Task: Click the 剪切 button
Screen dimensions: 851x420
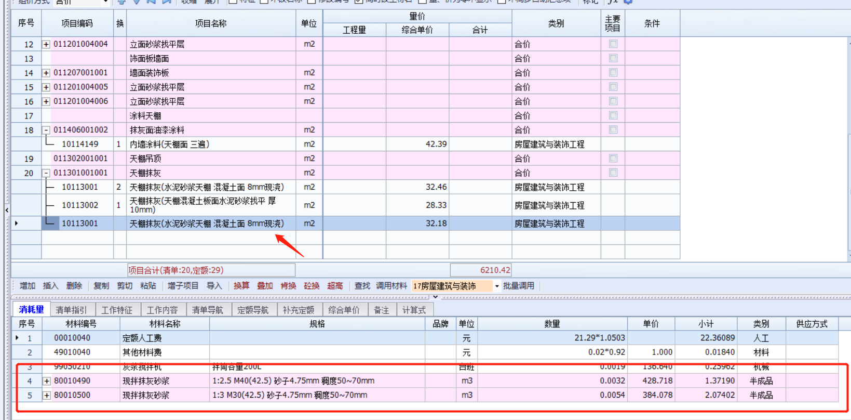Action: 125,286
